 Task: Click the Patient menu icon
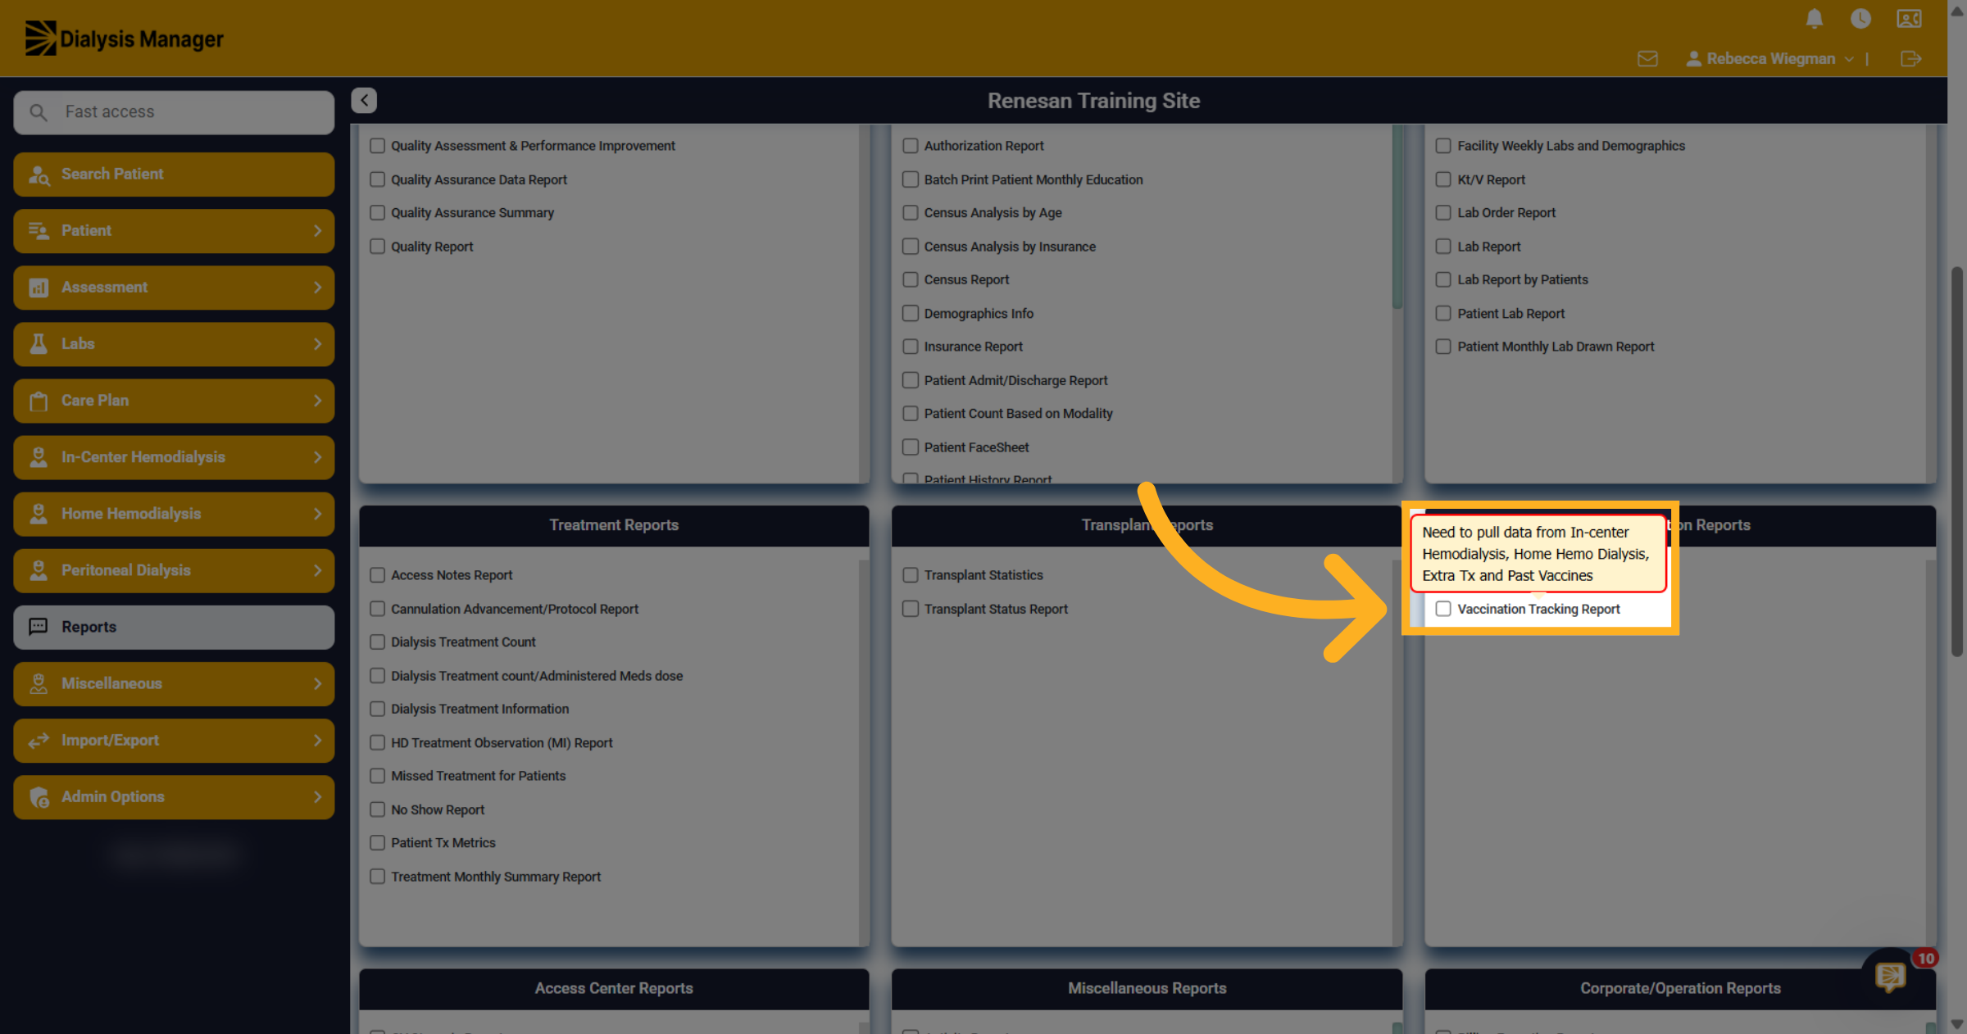39,231
